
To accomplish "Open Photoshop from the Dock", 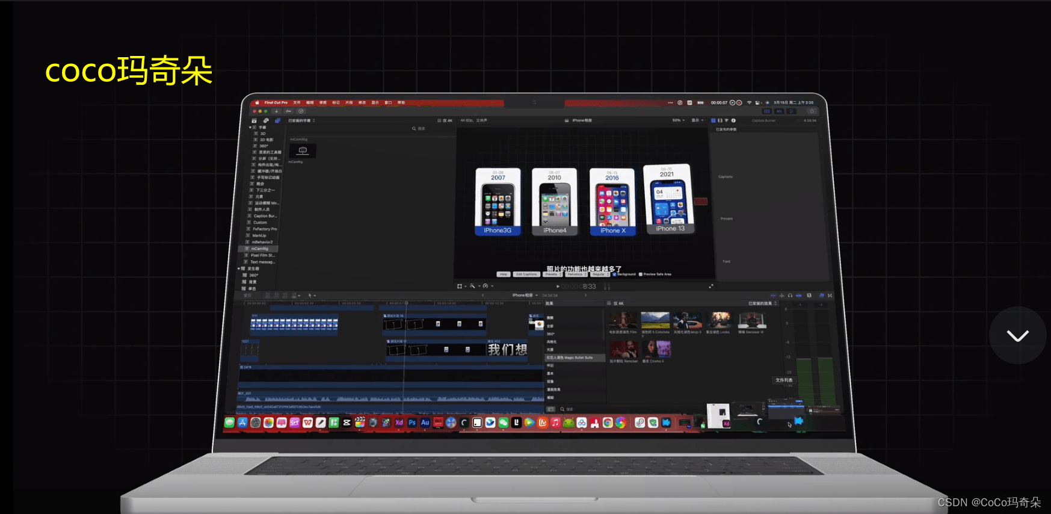I will [x=412, y=423].
